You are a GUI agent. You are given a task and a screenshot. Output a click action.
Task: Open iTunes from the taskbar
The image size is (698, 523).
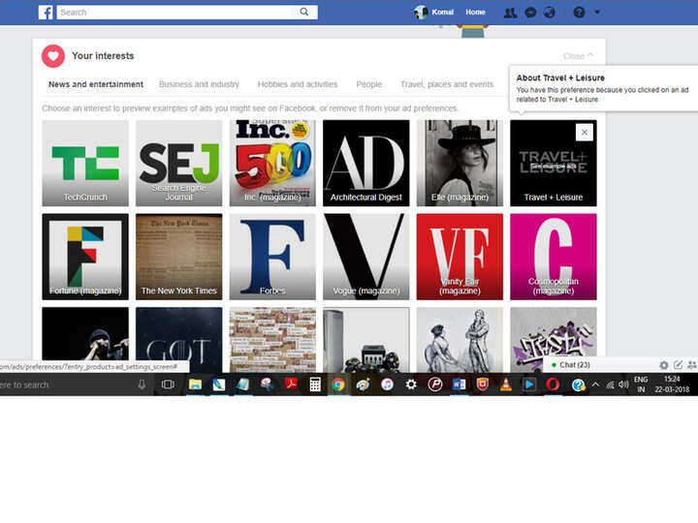pos(387,385)
